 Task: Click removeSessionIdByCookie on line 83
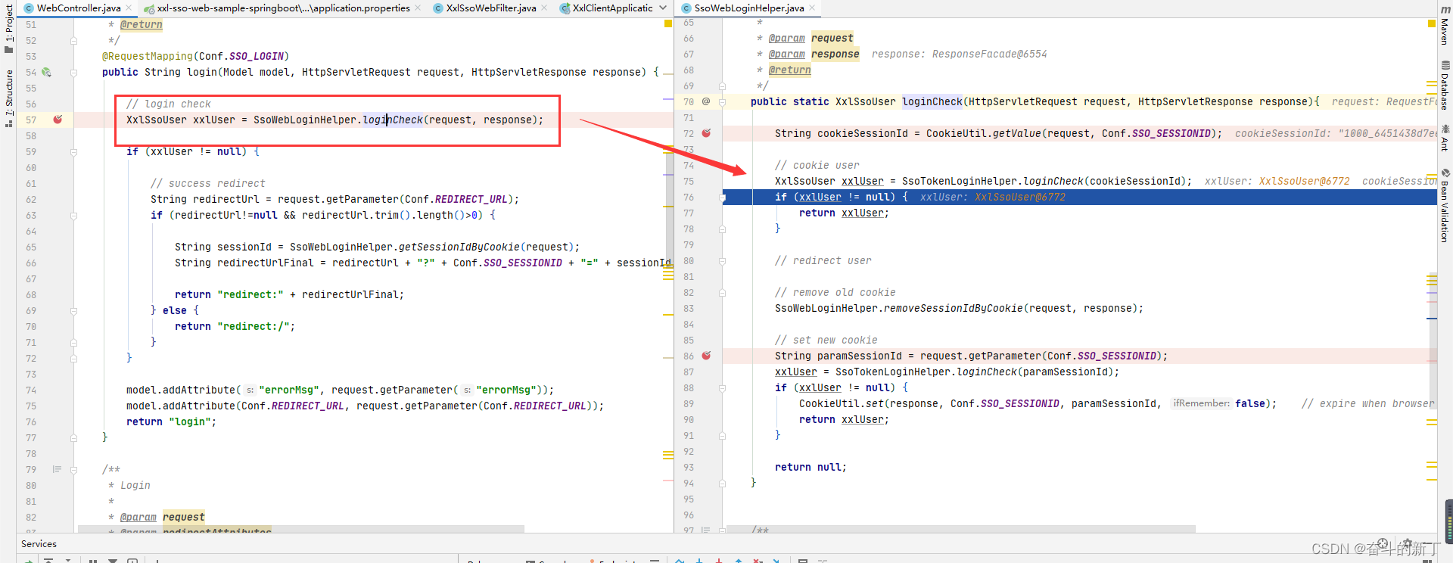[x=954, y=308]
